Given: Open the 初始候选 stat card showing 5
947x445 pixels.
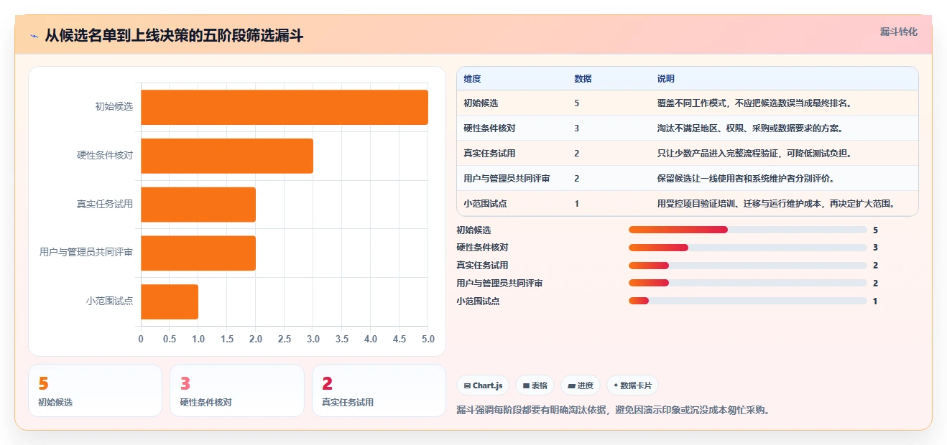Looking at the screenshot, I should 96,390.
